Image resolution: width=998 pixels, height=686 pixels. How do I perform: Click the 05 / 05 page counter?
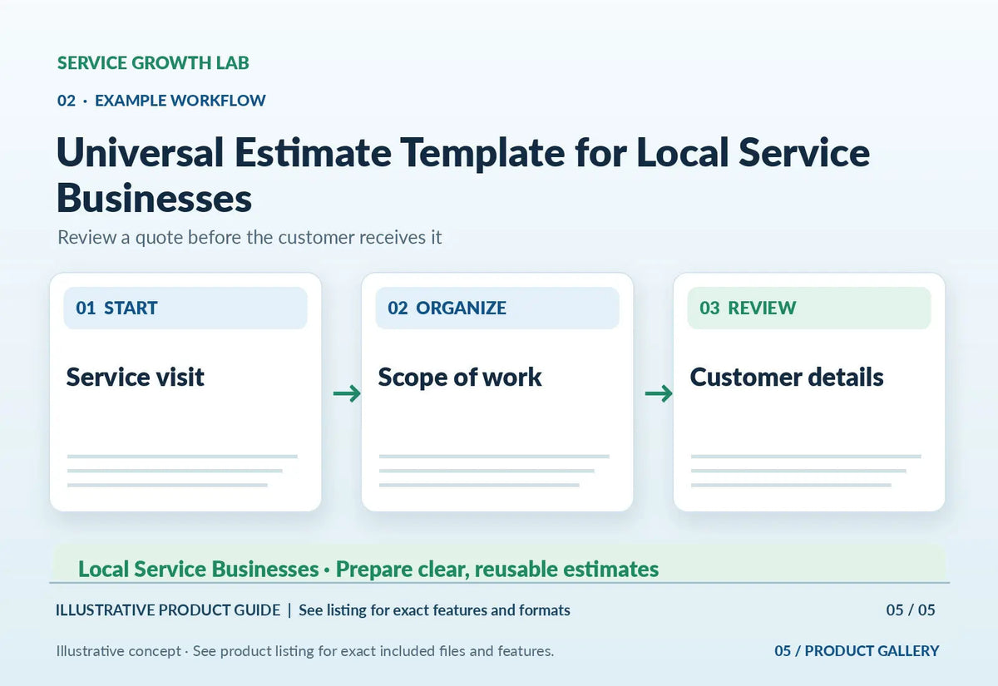[x=911, y=610]
